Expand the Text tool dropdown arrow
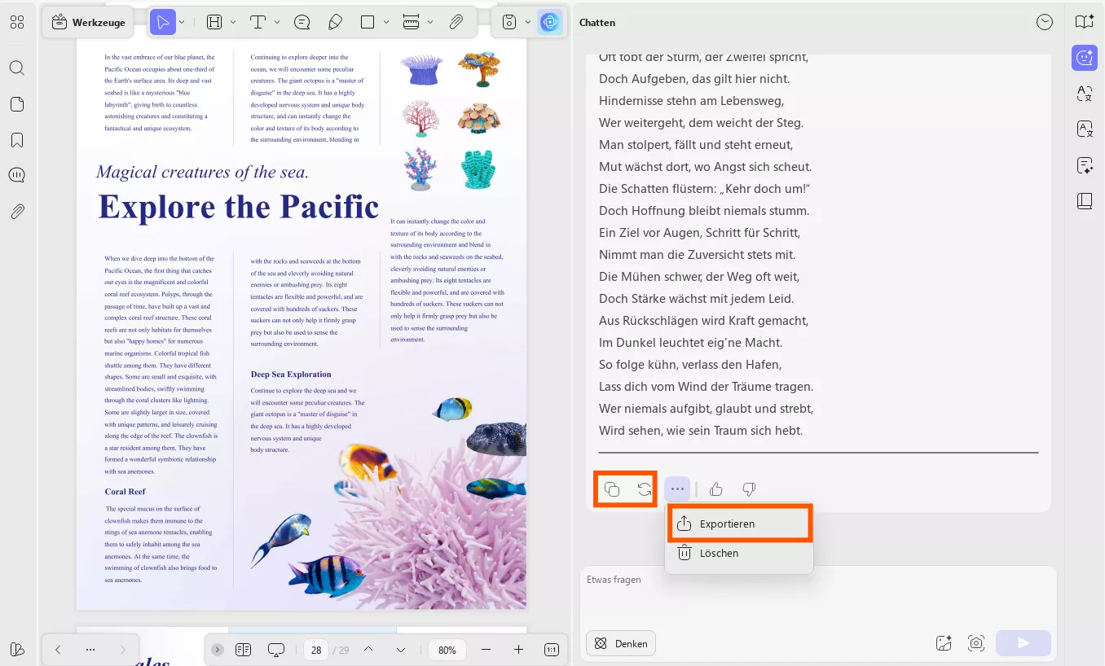This screenshot has width=1105, height=666. click(277, 23)
